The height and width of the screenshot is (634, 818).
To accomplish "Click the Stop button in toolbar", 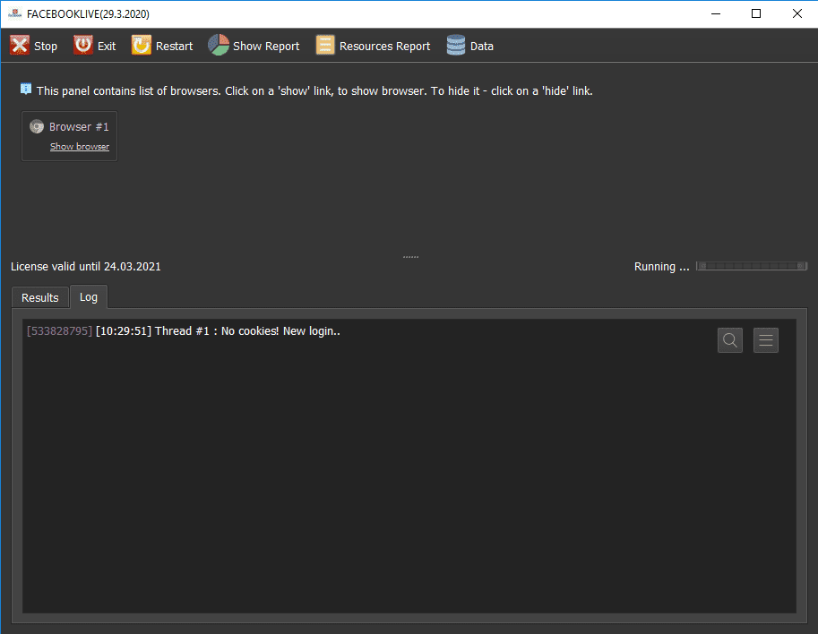I will point(33,46).
